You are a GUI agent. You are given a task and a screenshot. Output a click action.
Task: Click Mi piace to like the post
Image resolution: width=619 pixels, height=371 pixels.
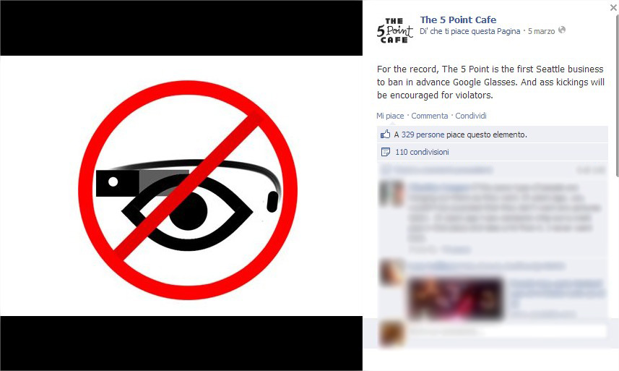[x=390, y=116]
